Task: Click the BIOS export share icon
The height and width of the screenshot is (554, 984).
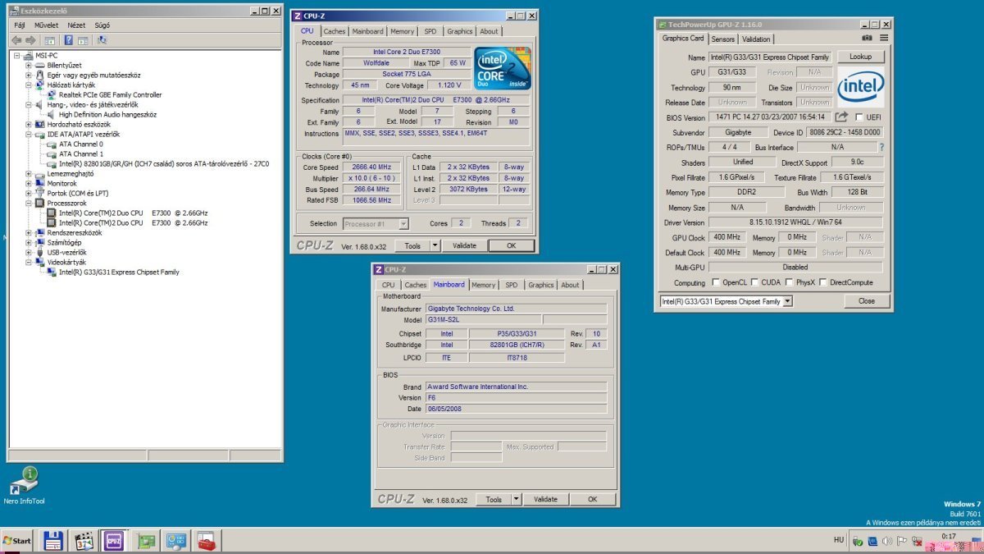Action: click(x=842, y=117)
